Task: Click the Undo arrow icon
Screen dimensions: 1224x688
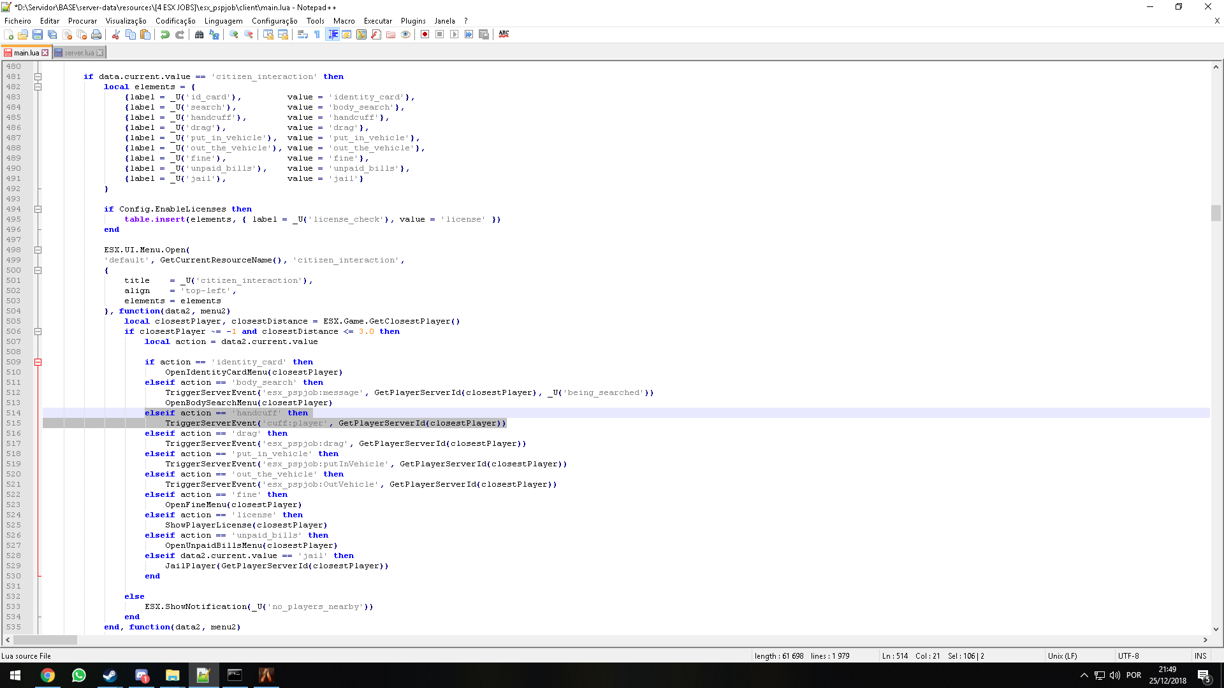Action: click(164, 34)
